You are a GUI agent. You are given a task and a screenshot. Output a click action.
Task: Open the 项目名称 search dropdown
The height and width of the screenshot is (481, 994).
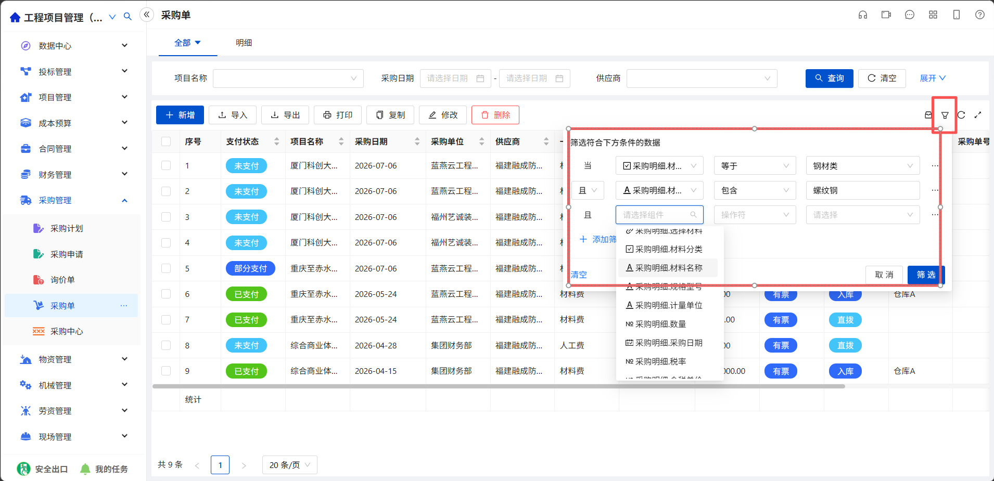[x=288, y=79]
